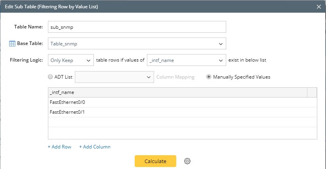Screen dimensions: 326x169
Task: Open the _intf_name column dropdown
Action: pyautogui.click(x=186, y=60)
